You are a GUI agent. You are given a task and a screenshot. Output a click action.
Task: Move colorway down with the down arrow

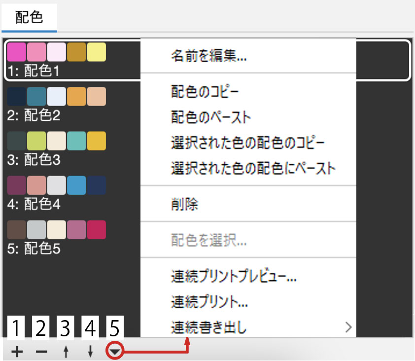point(90,352)
